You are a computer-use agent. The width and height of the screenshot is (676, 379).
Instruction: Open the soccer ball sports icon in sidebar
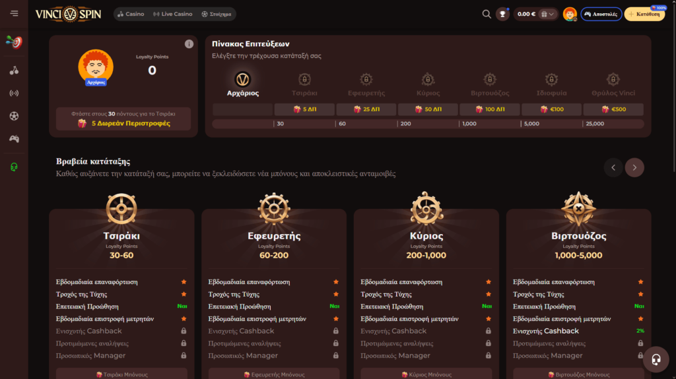tap(14, 116)
